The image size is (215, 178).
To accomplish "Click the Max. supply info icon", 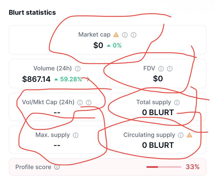I will point(75,135).
